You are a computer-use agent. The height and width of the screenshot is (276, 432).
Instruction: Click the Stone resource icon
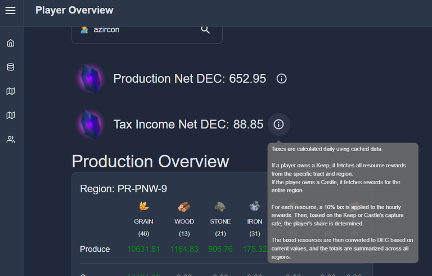tap(220, 207)
